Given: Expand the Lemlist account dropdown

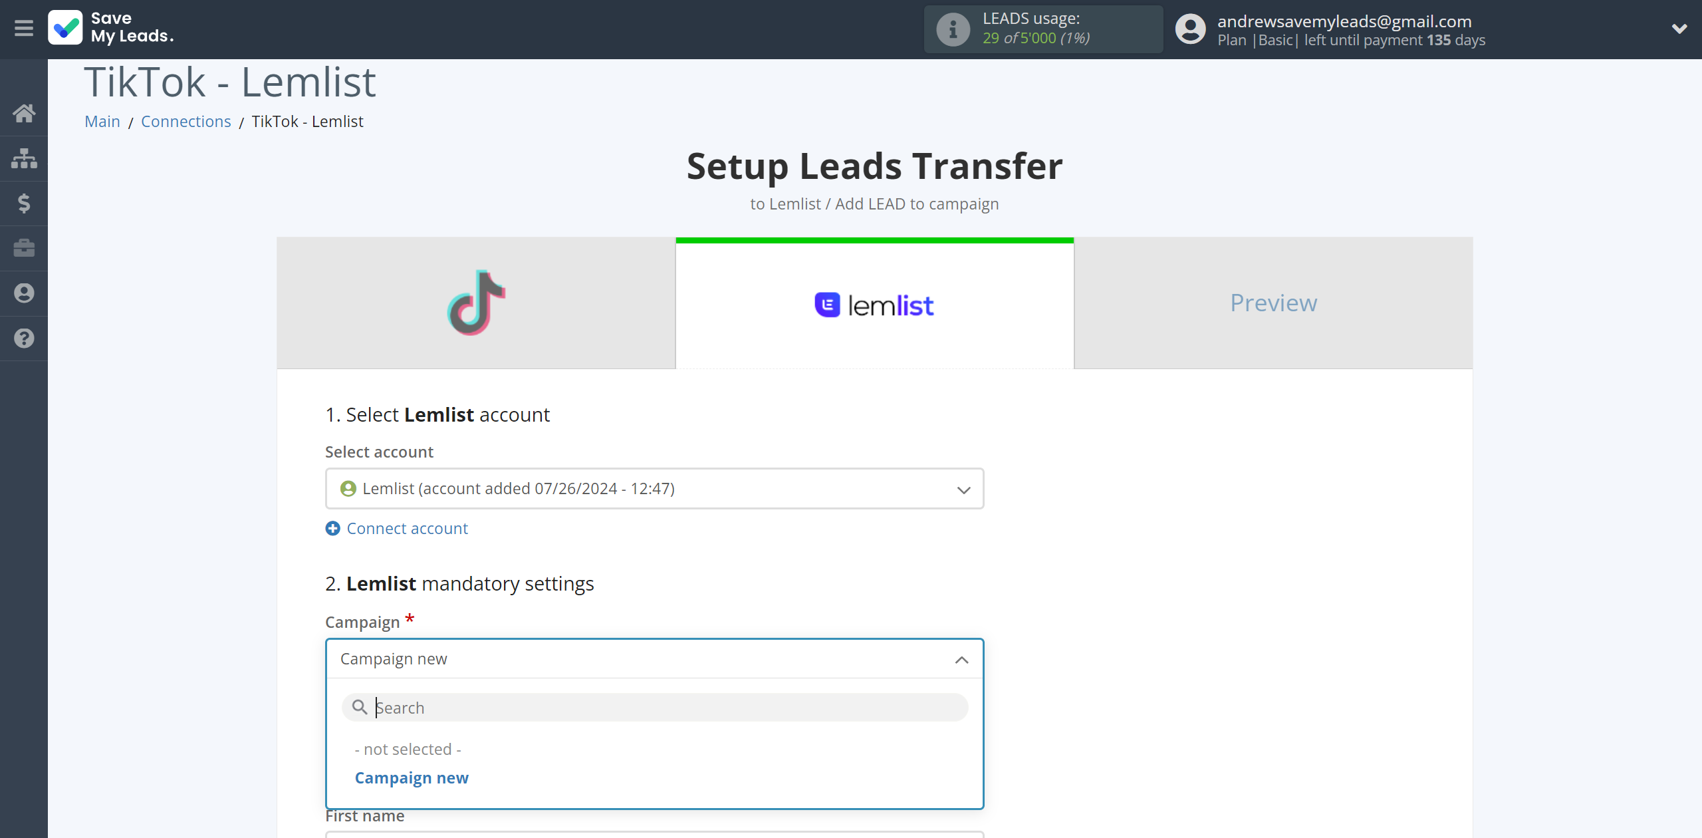Looking at the screenshot, I should pos(962,488).
